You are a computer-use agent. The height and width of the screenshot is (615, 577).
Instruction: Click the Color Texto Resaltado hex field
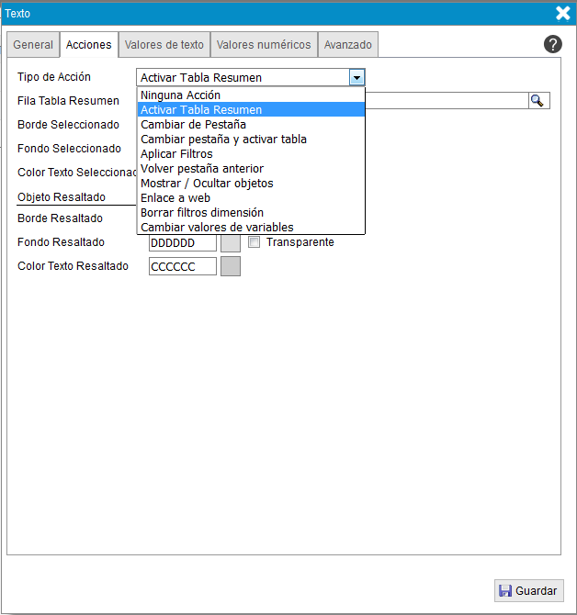(x=182, y=266)
